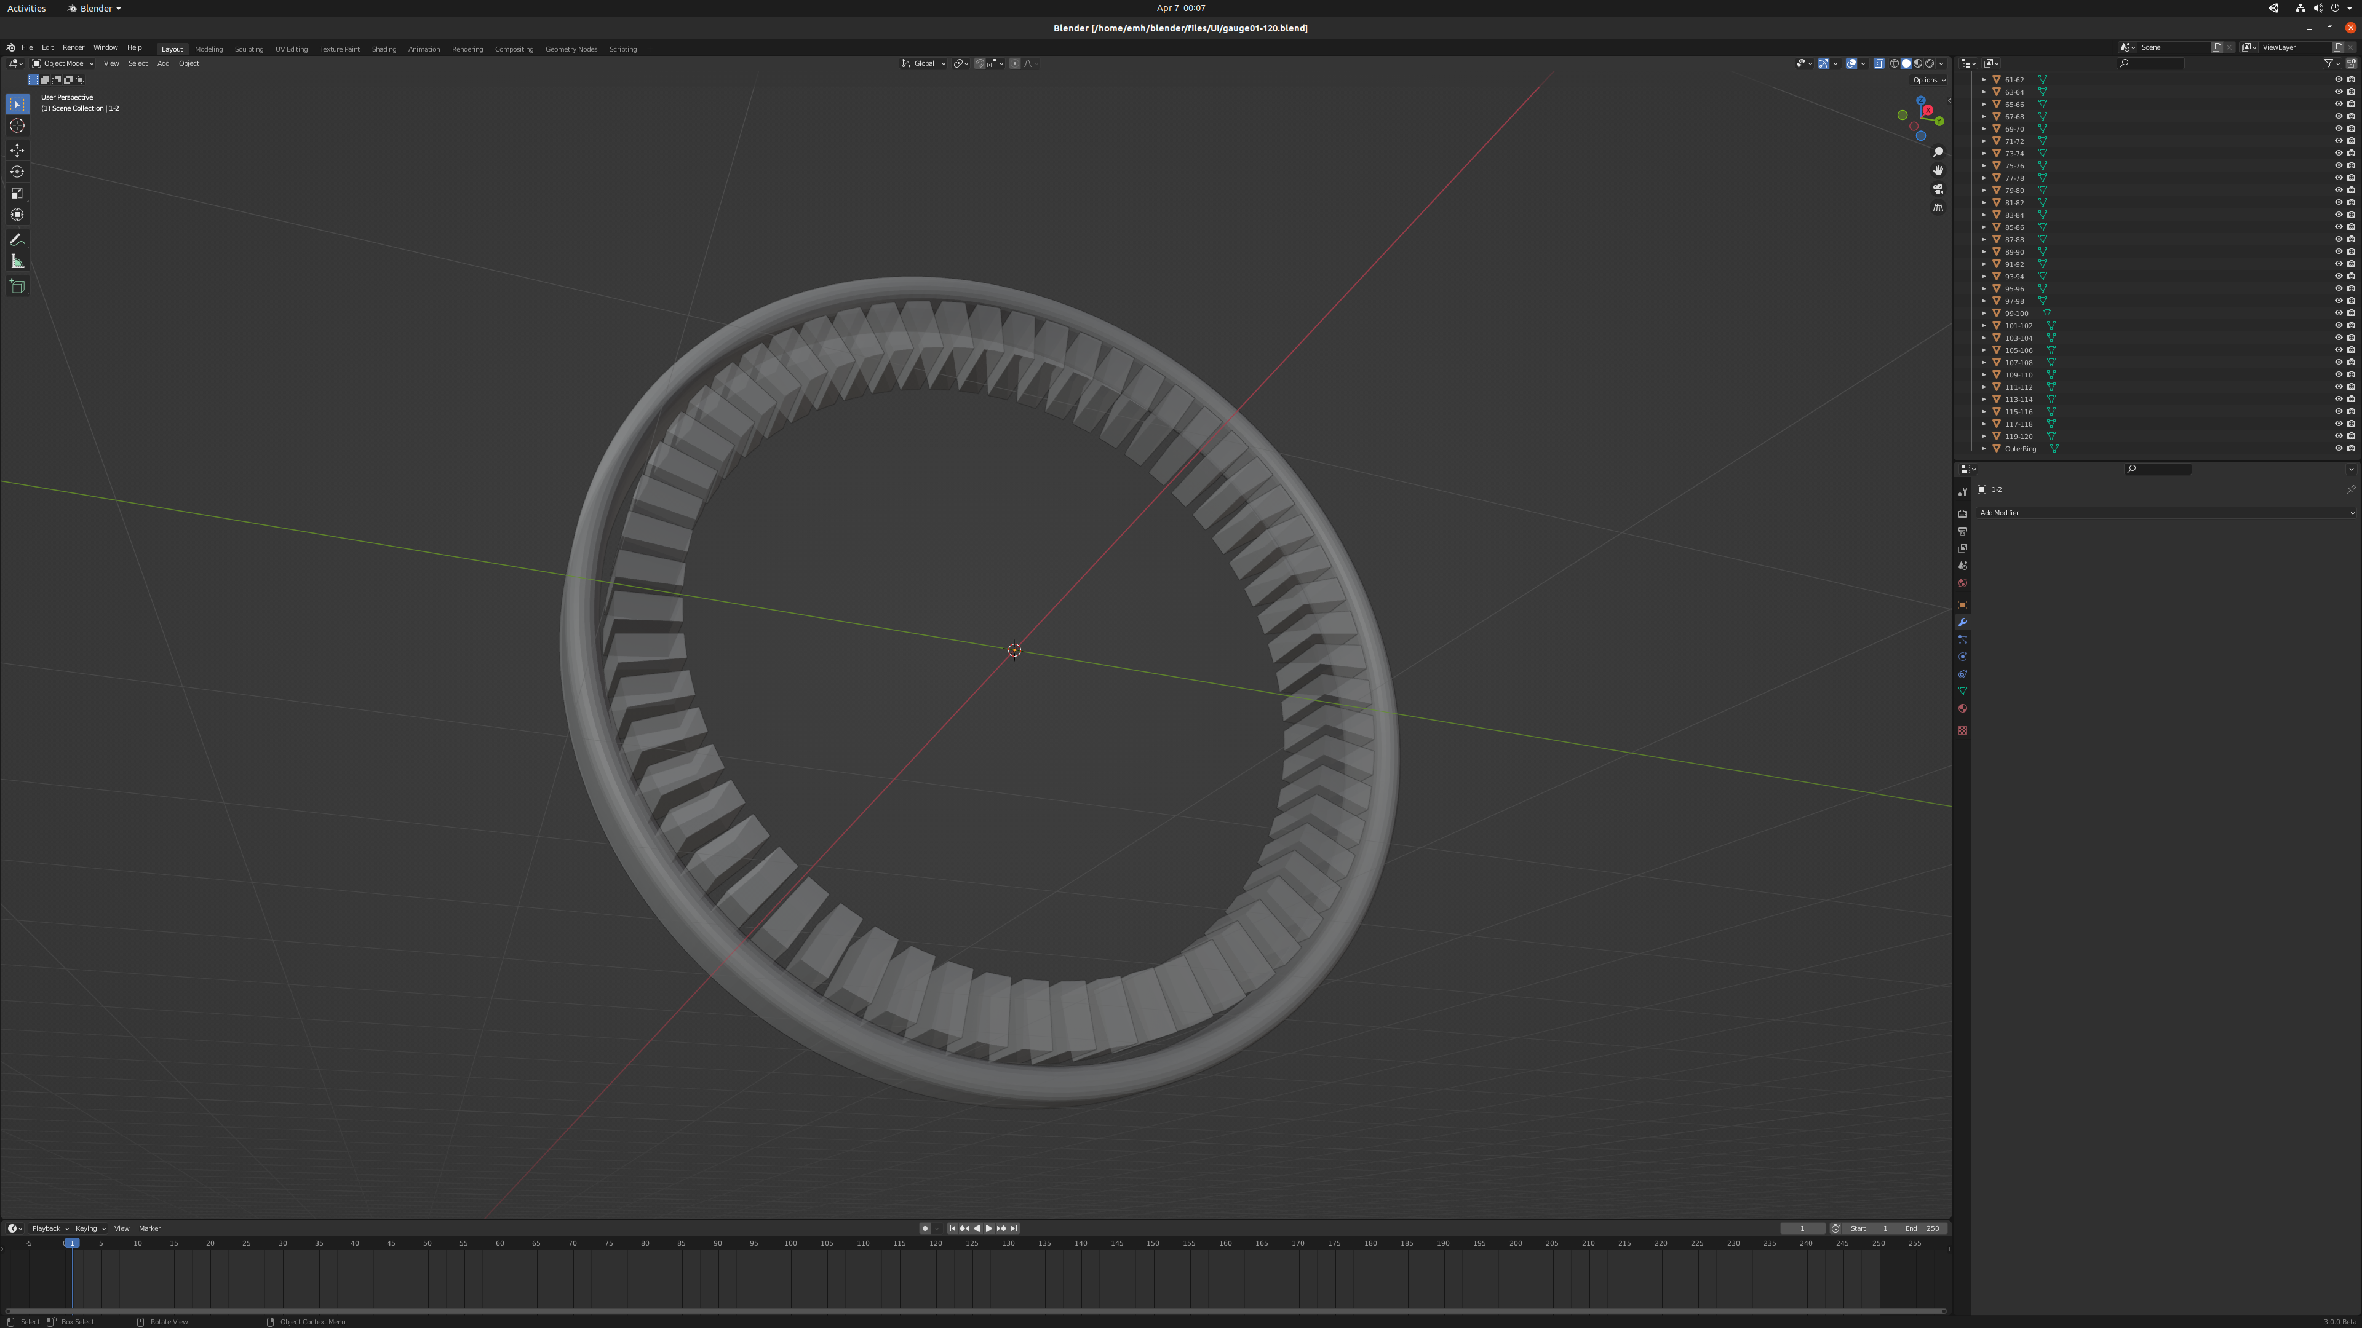The width and height of the screenshot is (2362, 1328).
Task: Activate the Move tool
Action: tap(17, 150)
